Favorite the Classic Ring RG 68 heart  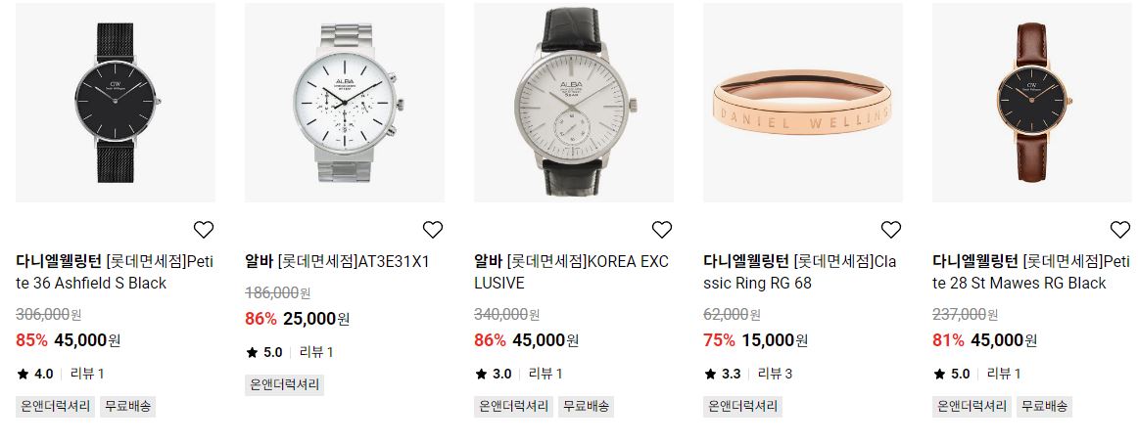pos(891,230)
